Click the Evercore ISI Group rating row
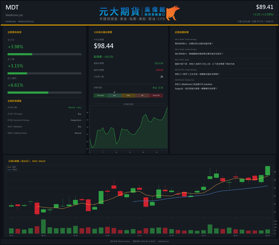This screenshot has width=279, height=245. pos(44,120)
